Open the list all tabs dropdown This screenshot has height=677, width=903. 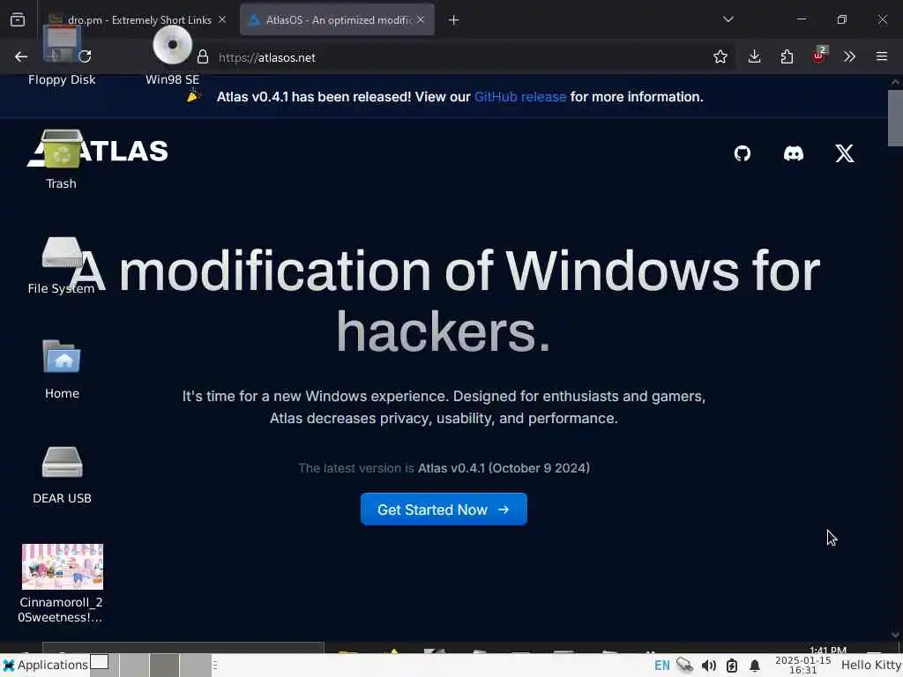click(x=728, y=19)
